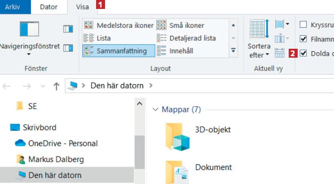Image resolution: width=334 pixels, height=184 pixels.
Task: Choose Små ikoner layout
Action: coord(180,25)
